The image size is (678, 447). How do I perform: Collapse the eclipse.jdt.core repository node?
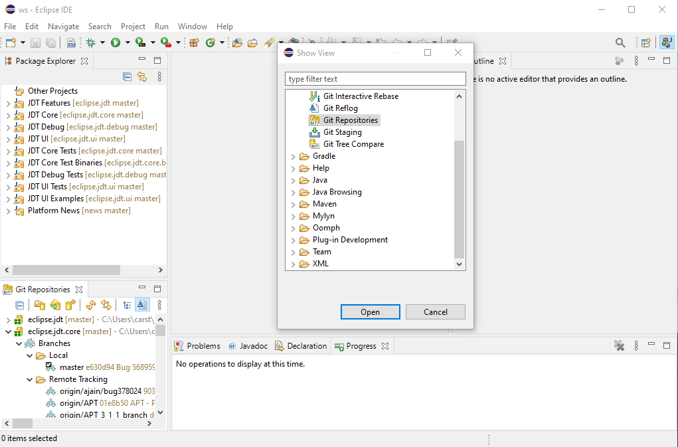[x=8, y=332]
